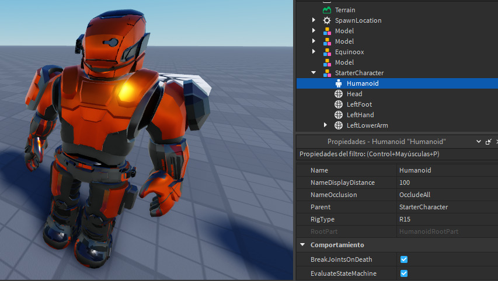Click the LeftLowerArm mesh part icon
Screen dimensions: 498x281
(x=339, y=125)
